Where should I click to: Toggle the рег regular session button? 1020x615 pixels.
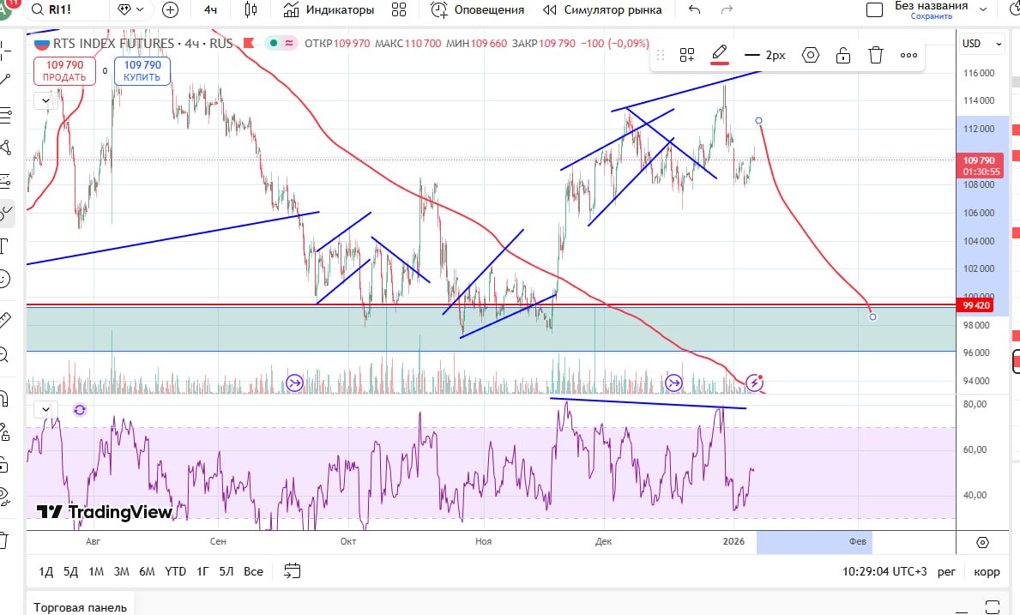(946, 571)
